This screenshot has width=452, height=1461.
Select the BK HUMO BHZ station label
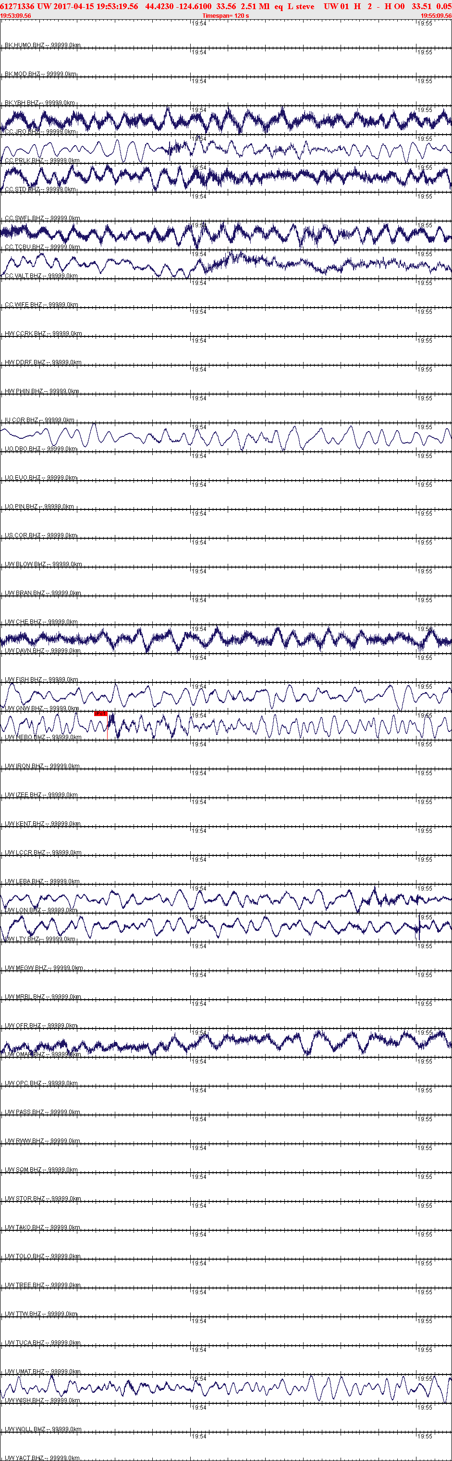coord(43,45)
